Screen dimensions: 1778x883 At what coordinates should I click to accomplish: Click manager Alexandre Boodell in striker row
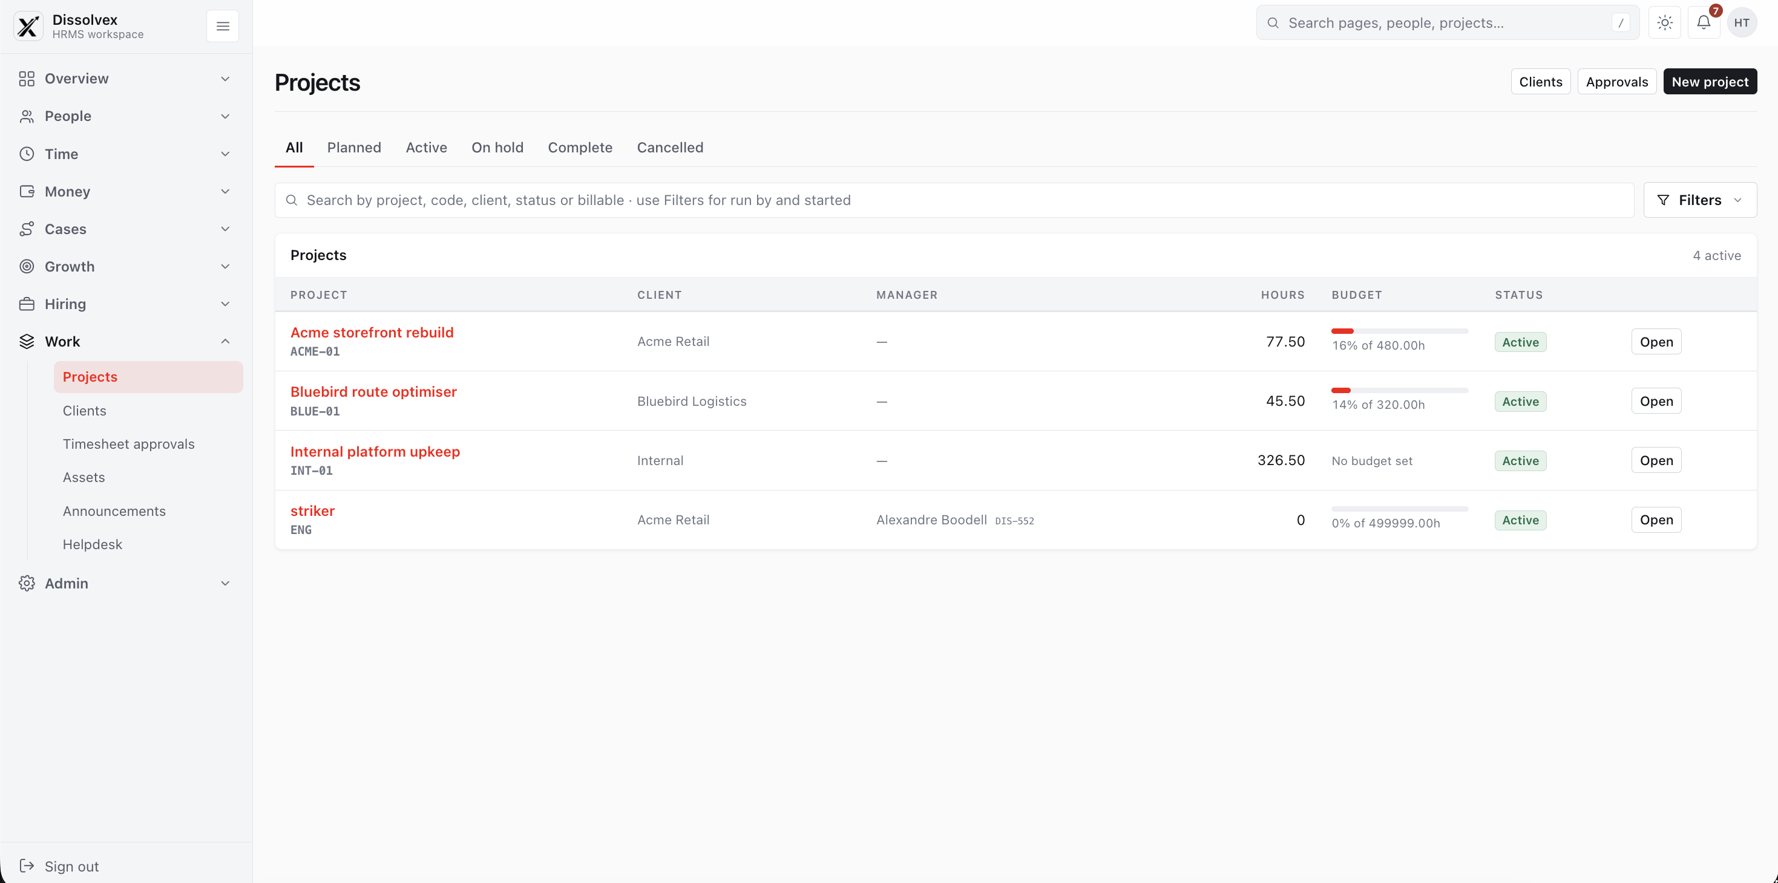tap(931, 520)
